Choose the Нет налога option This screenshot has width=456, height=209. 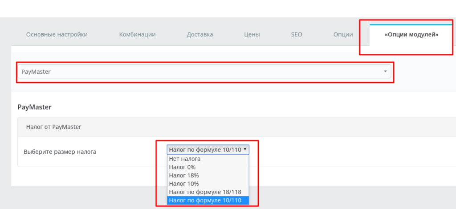point(185,159)
